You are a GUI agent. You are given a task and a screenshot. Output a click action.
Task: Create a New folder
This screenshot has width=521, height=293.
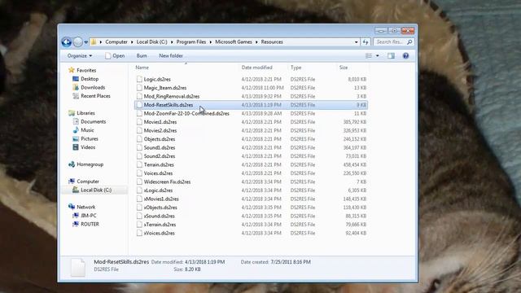pos(171,56)
